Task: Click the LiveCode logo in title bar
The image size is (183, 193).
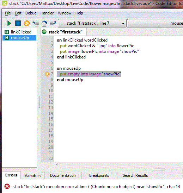Action: [5, 3]
